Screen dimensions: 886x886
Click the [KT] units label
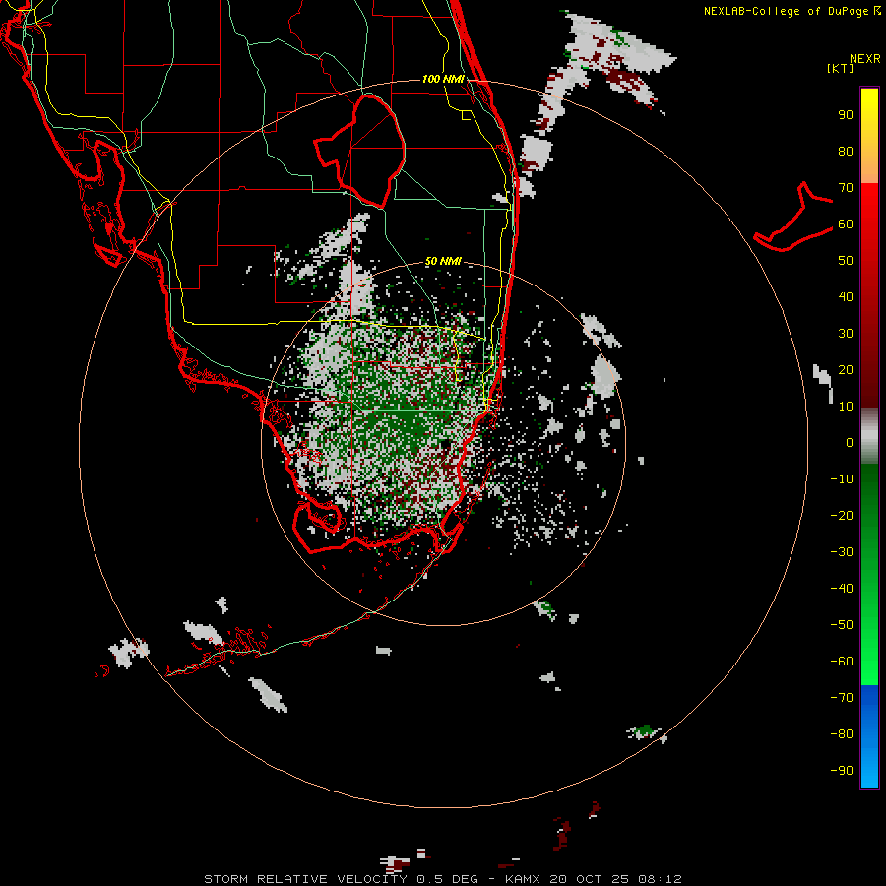840,68
